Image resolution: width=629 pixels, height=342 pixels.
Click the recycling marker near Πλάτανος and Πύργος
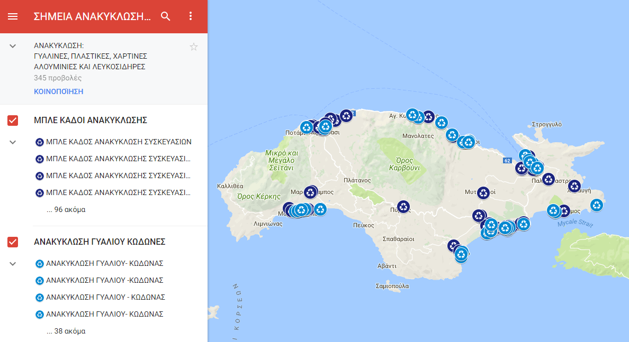point(403,207)
